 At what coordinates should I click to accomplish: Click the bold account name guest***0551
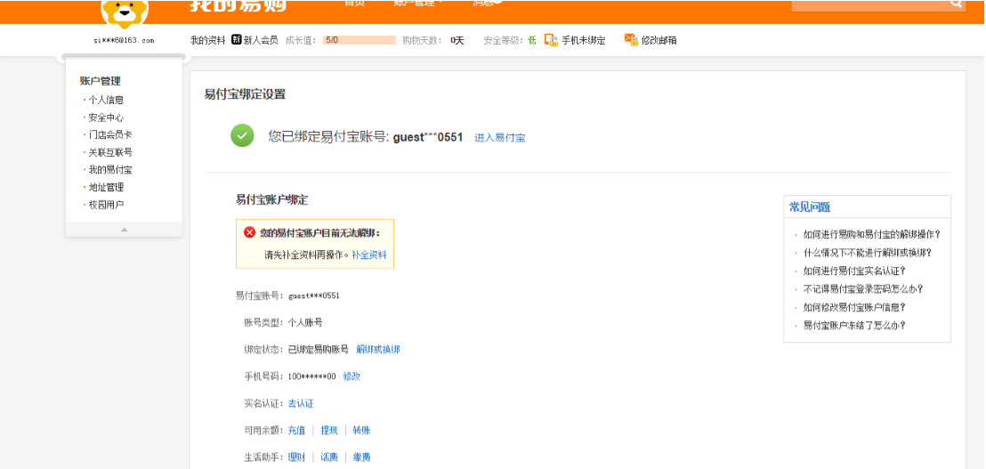pos(428,138)
